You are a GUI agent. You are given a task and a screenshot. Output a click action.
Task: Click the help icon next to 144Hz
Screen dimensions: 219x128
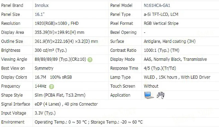pyautogui.click(x=52, y=87)
